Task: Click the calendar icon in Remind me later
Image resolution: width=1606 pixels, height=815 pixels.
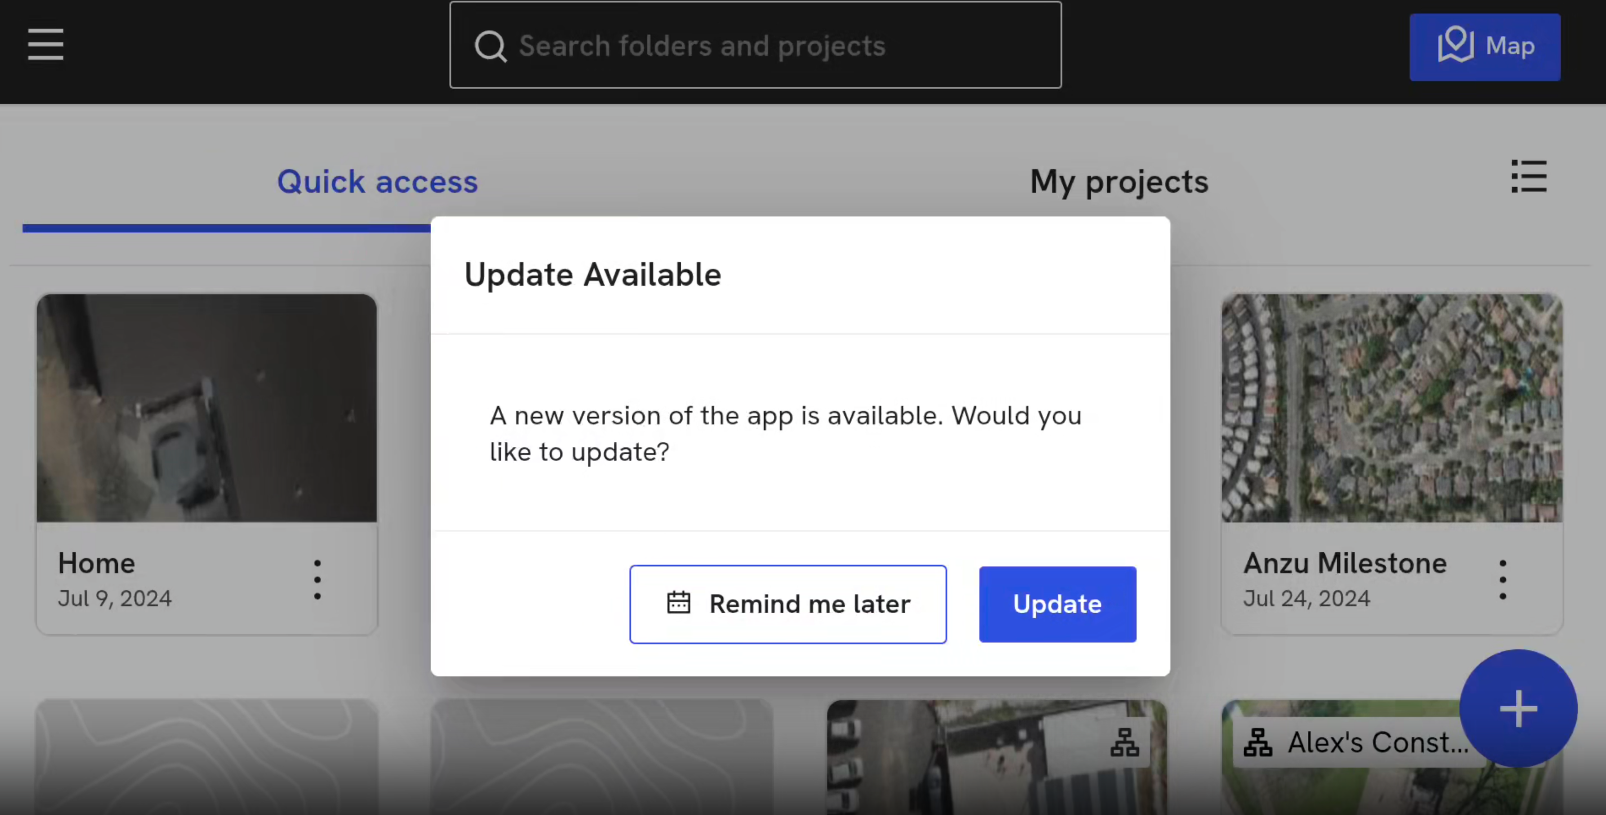Action: click(x=678, y=603)
